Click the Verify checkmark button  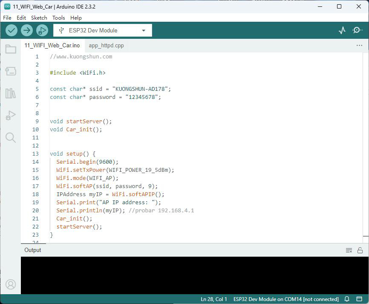coord(12,30)
